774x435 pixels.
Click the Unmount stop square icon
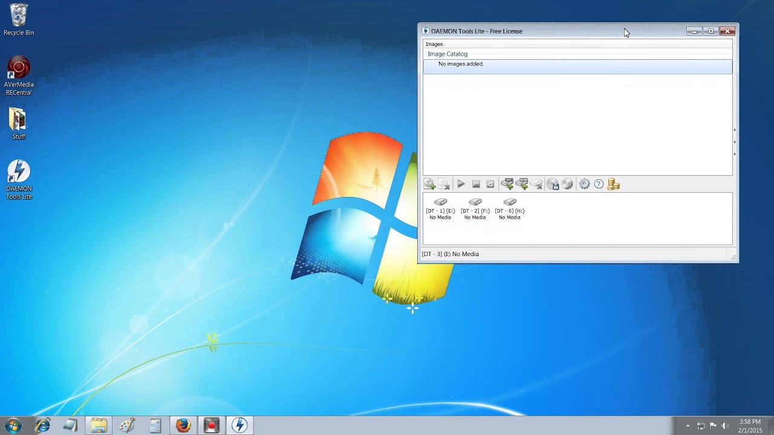click(x=476, y=184)
